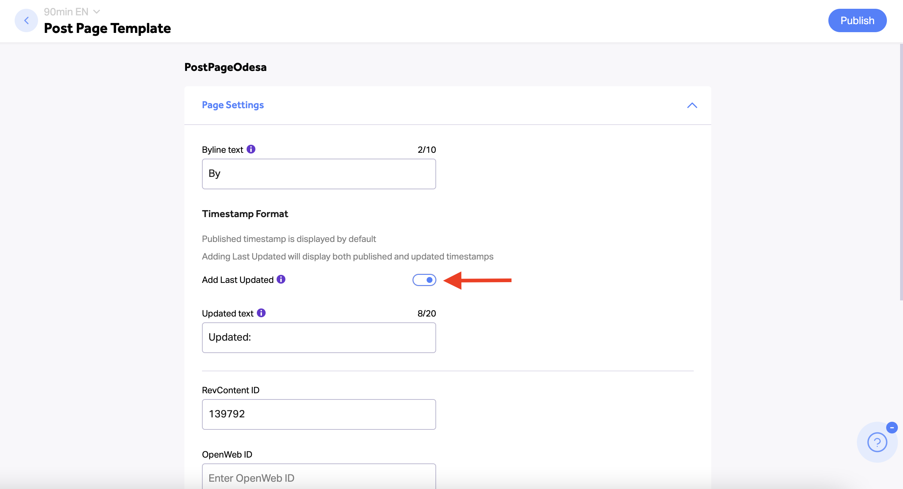The width and height of the screenshot is (903, 489).
Task: Click the vertical page scrollbar
Action: [x=901, y=172]
